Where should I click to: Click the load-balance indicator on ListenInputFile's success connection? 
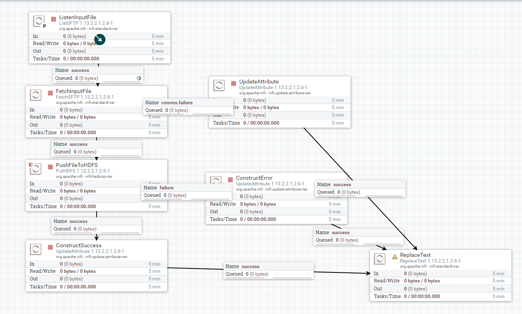[x=139, y=79]
